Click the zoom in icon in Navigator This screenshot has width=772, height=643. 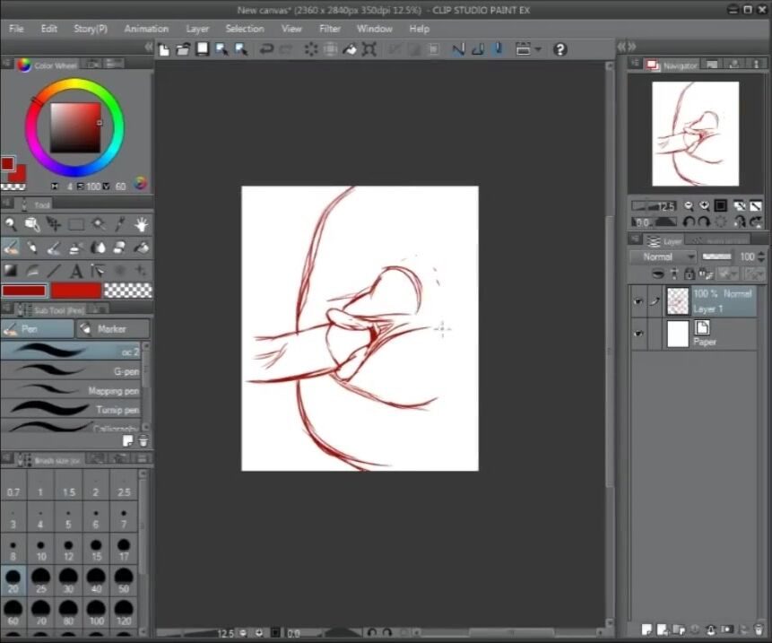point(704,206)
